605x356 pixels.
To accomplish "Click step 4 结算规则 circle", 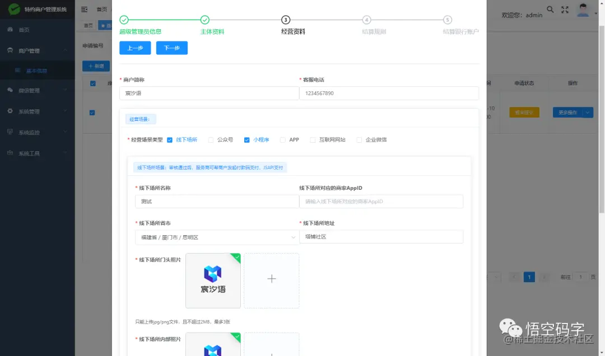I will [x=366, y=20].
